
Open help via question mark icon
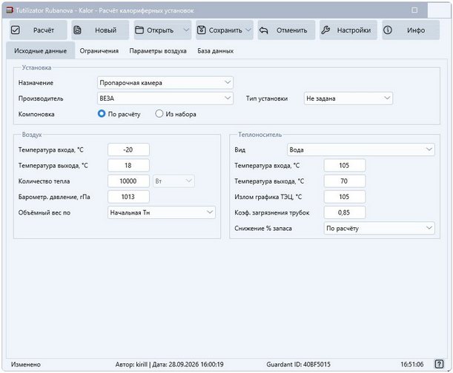click(x=439, y=364)
